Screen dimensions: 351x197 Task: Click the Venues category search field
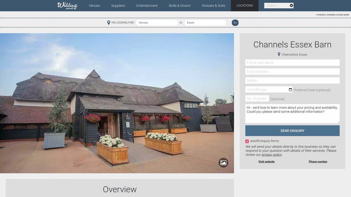point(157,22)
